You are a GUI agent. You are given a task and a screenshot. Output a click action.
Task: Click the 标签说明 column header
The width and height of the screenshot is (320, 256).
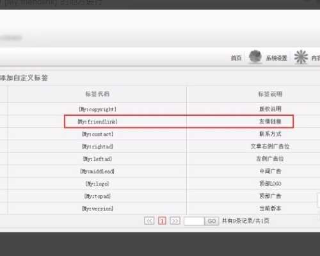click(x=270, y=94)
